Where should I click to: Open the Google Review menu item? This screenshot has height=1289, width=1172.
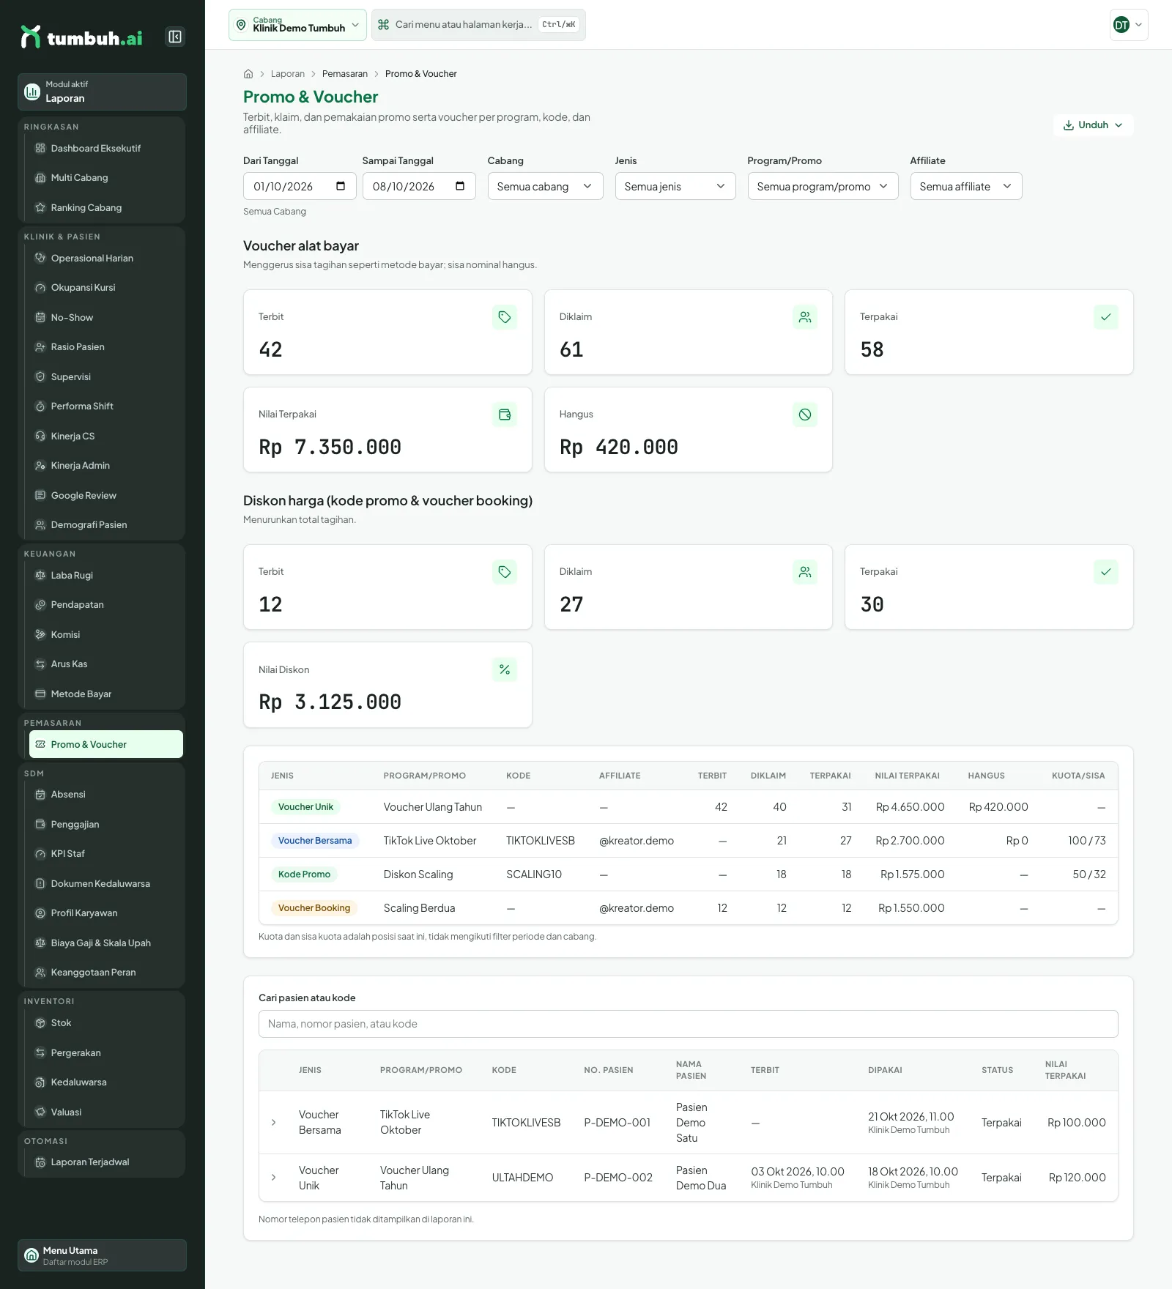105,496
